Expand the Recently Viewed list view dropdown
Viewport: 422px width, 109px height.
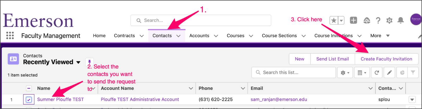78,62
